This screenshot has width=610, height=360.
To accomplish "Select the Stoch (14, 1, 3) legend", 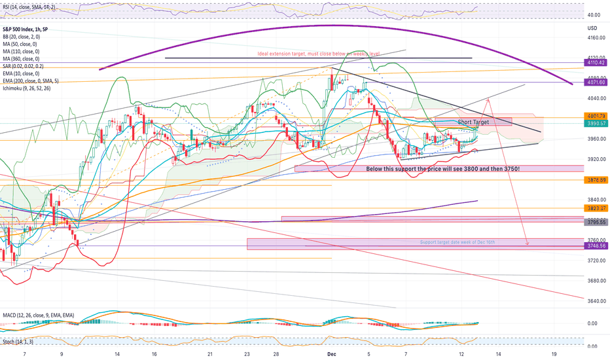I will pyautogui.click(x=18, y=342).
